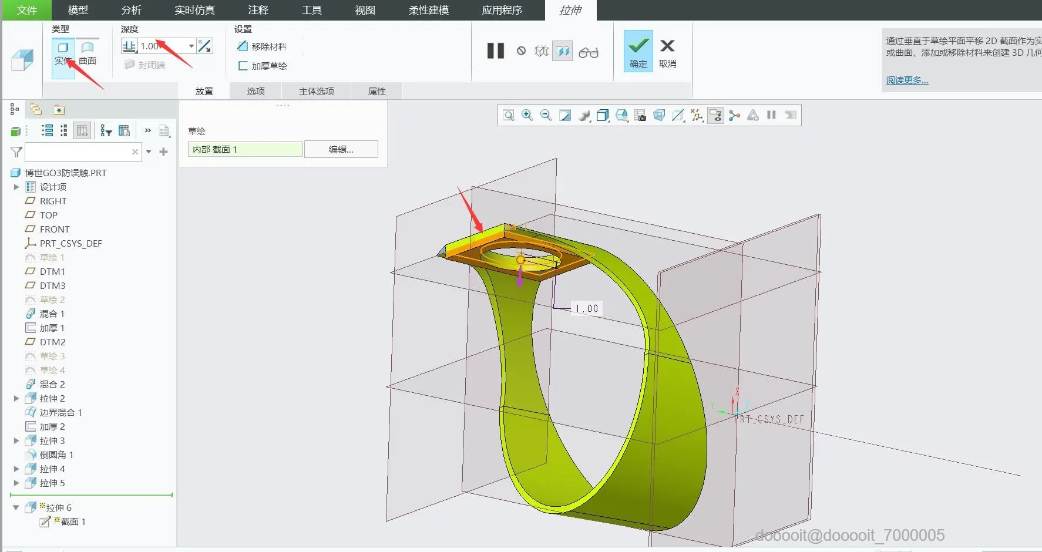
Task: Click zoom in on the graphics toolbar
Action: (527, 116)
